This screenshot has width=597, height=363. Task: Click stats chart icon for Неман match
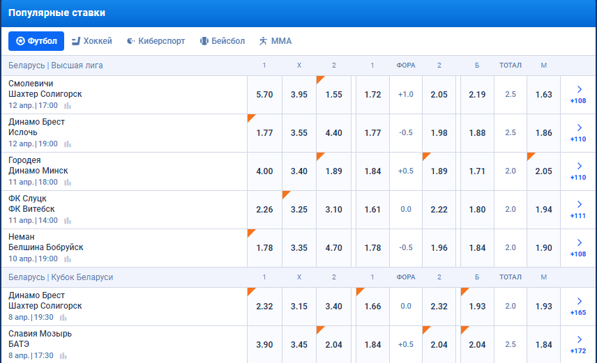tap(68, 259)
